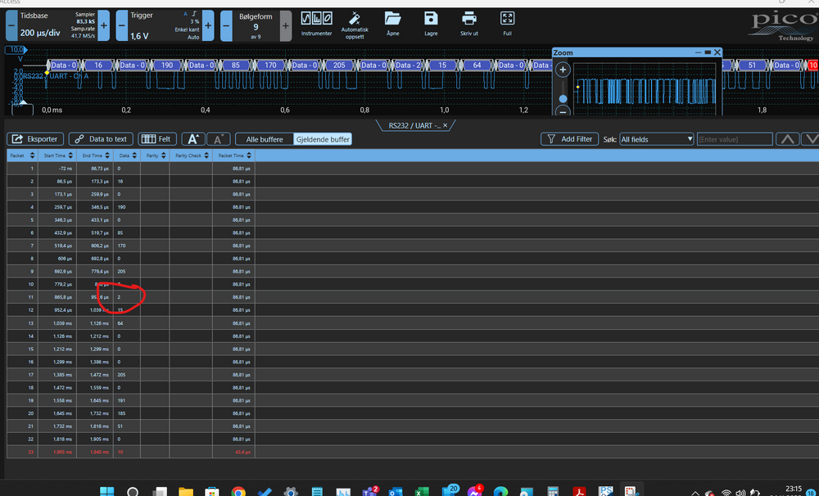Run Automatisk oppsett auto setup
This screenshot has width=819, height=496.
(x=355, y=22)
